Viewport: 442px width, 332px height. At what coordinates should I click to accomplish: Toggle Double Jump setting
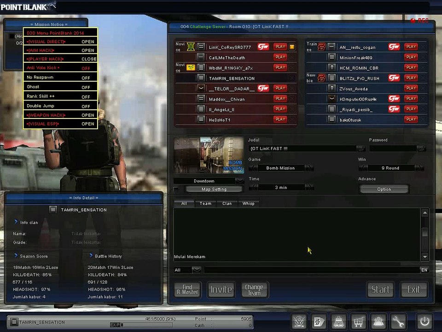60,106
